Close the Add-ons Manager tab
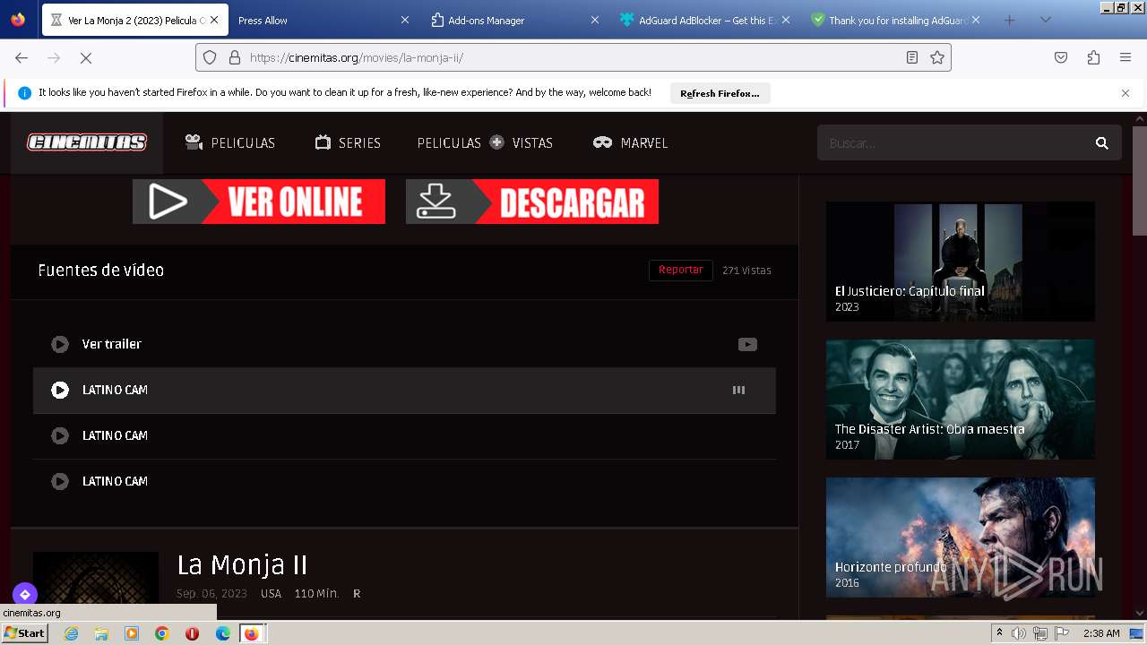The width and height of the screenshot is (1147, 645). (x=595, y=20)
